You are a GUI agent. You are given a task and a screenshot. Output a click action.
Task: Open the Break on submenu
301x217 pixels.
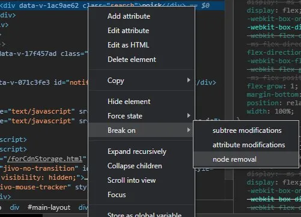coord(141,130)
